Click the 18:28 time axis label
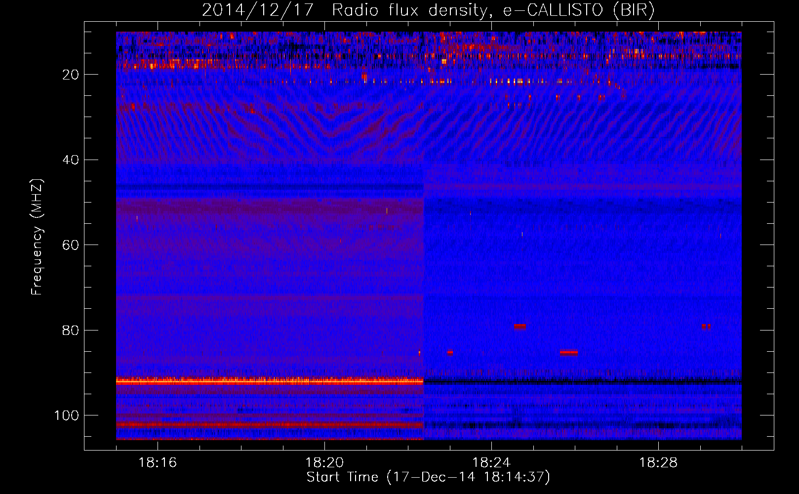 [x=658, y=463]
